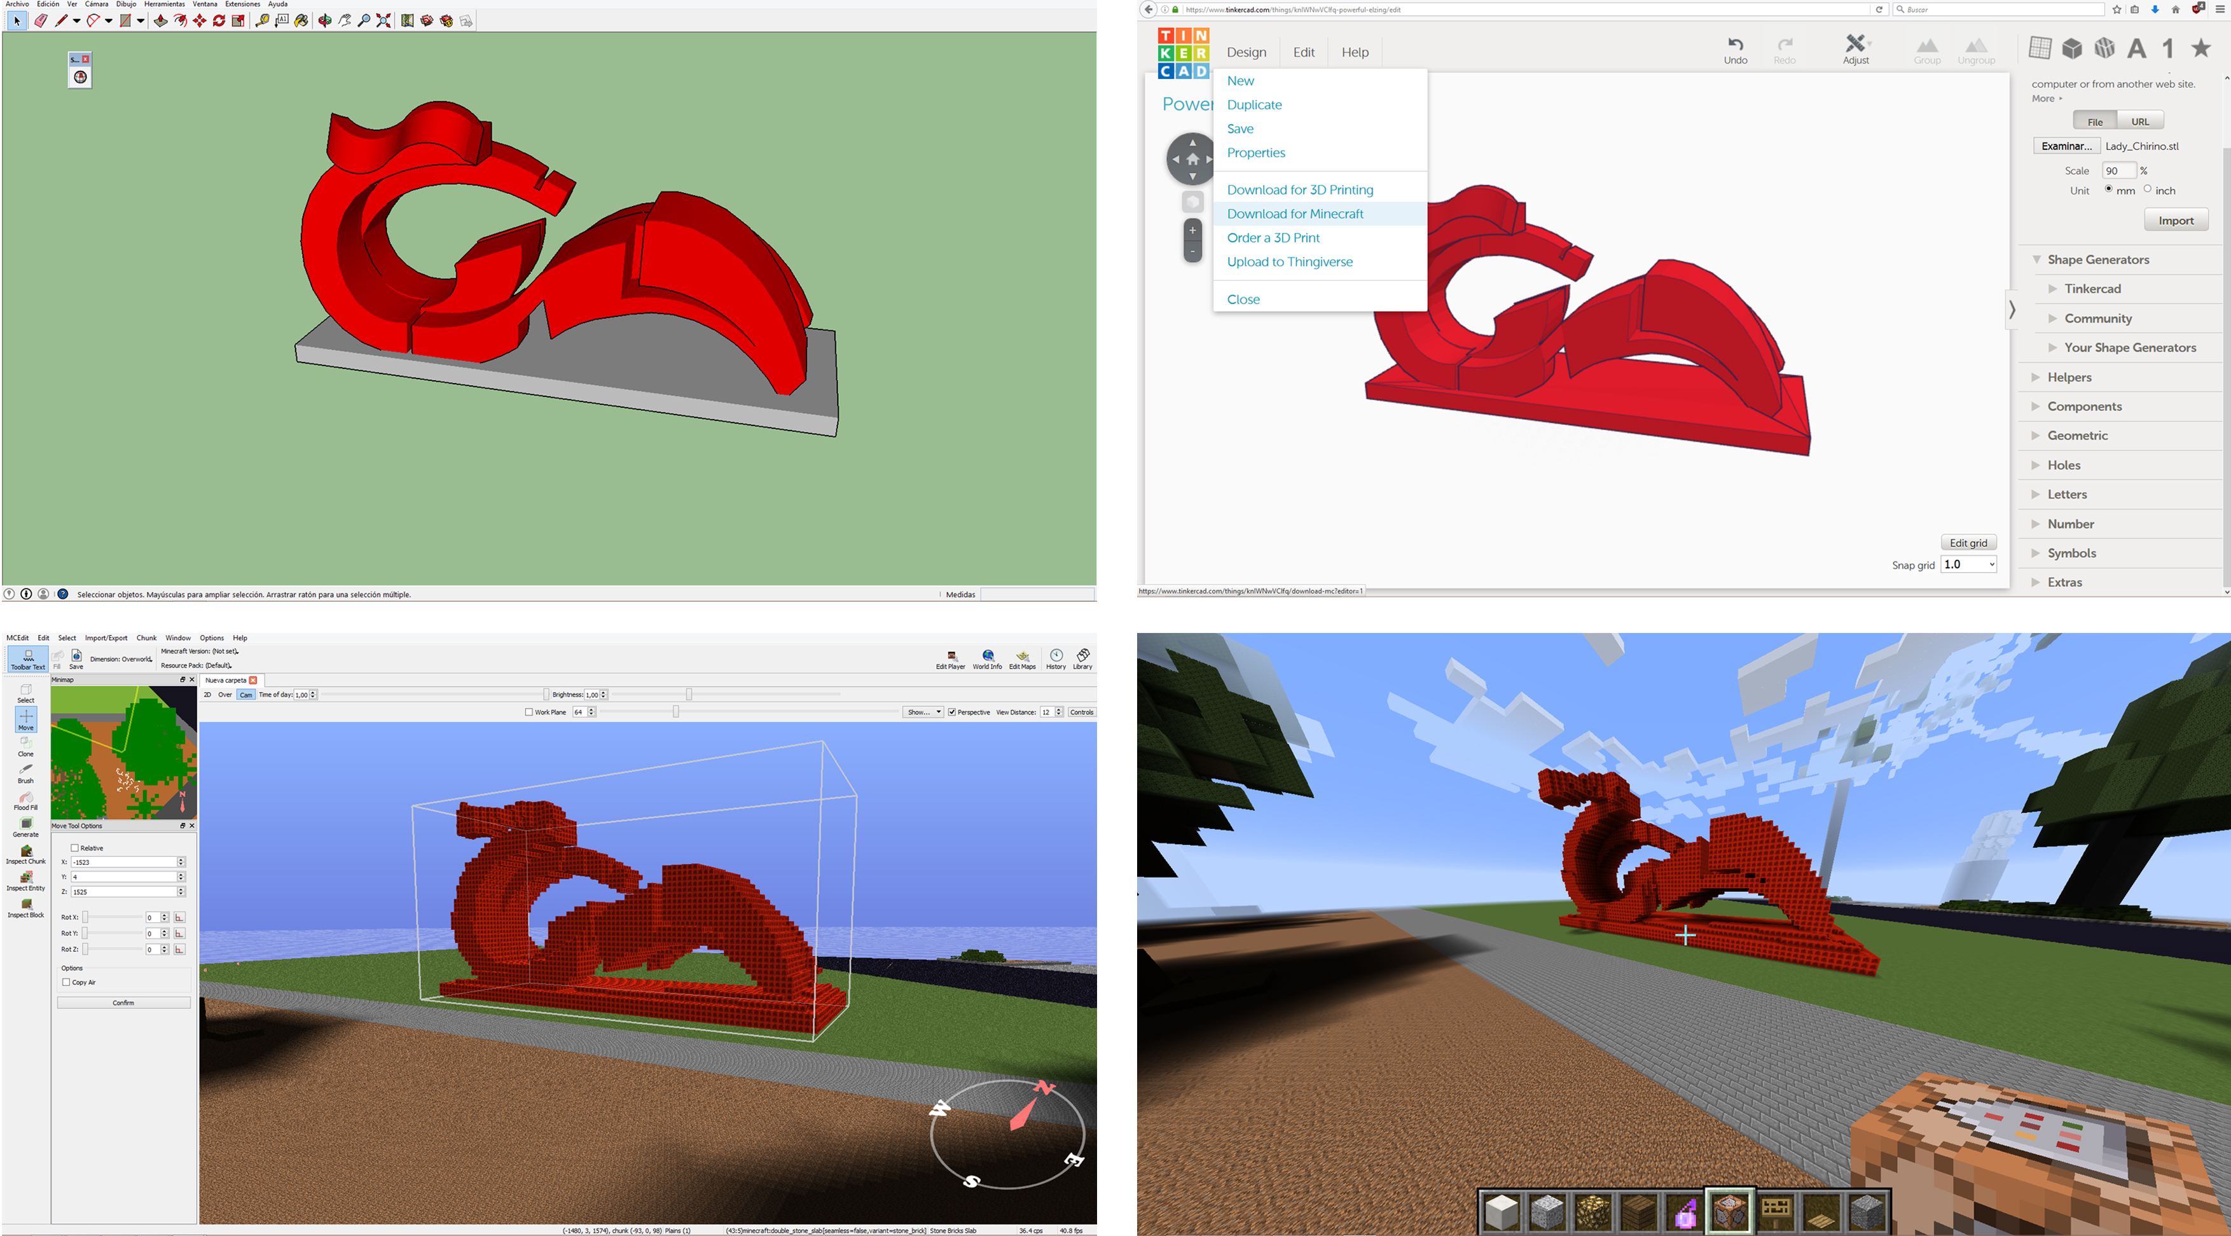Activate the Paint Bucket tool
The height and width of the screenshot is (1236, 2231).
click(301, 21)
